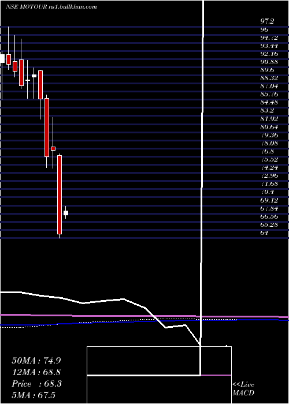The height and width of the screenshot is (404, 289).
Task: Click the 80.64 price axis label
Action: click(x=269, y=127)
